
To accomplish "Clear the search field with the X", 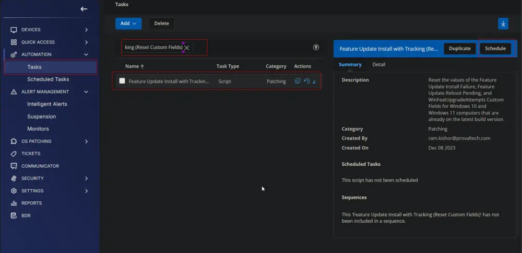I will tap(187, 48).
